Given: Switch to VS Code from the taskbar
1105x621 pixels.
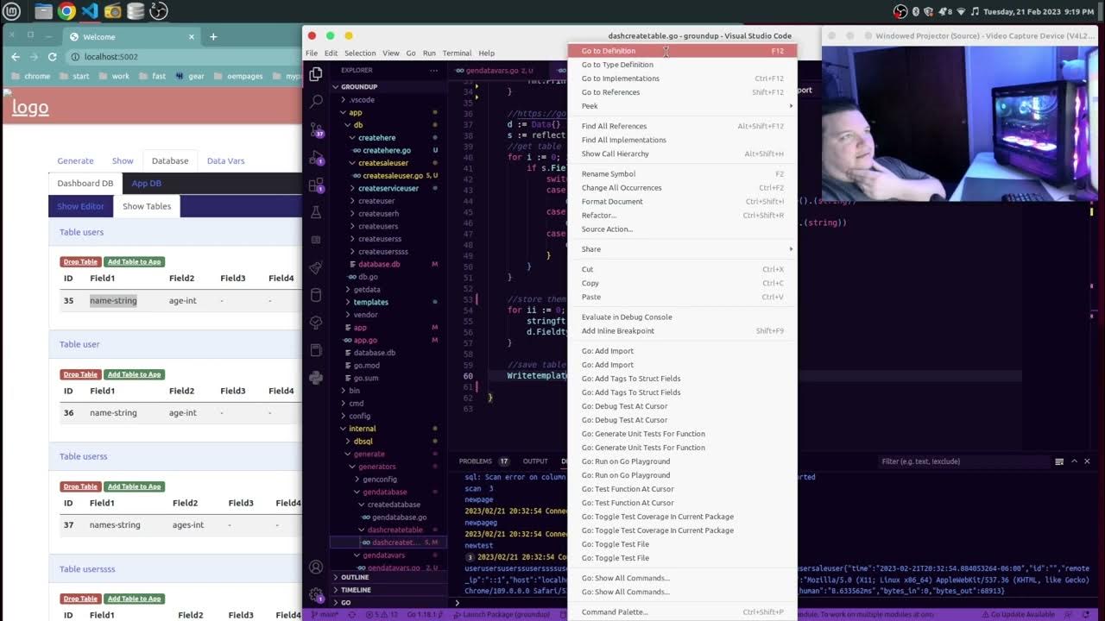Looking at the screenshot, I should point(90,11).
